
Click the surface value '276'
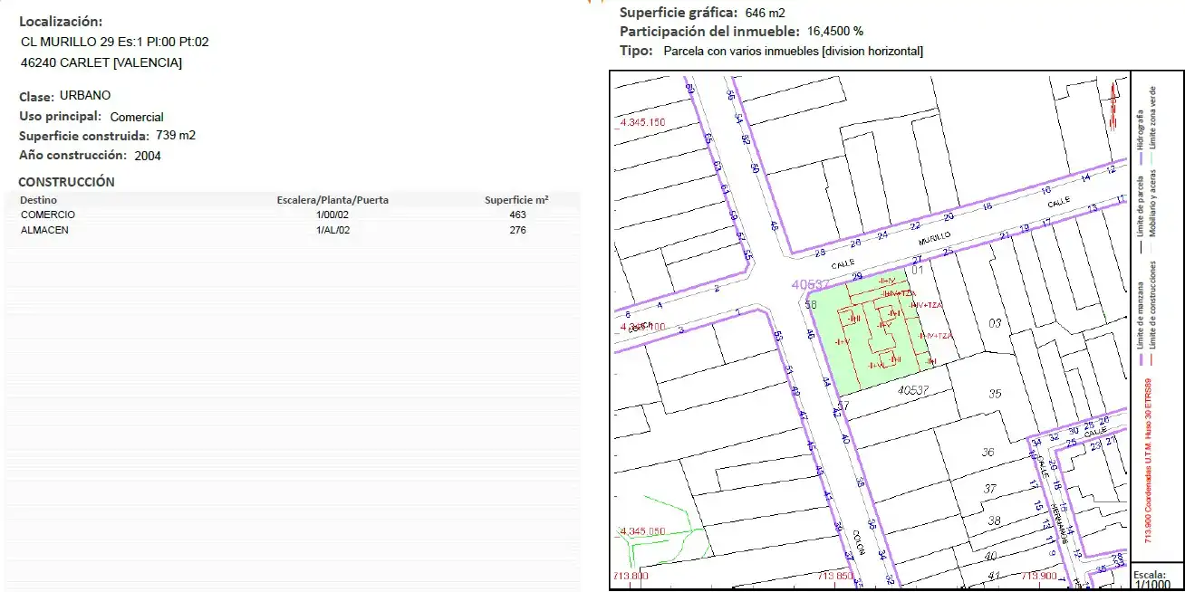pyautogui.click(x=517, y=230)
